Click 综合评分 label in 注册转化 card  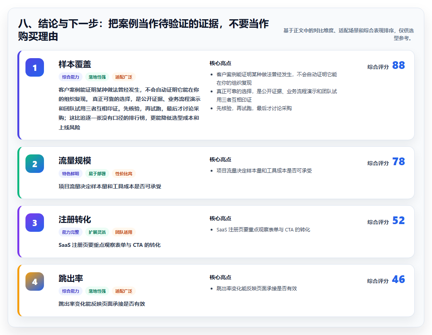(378, 222)
